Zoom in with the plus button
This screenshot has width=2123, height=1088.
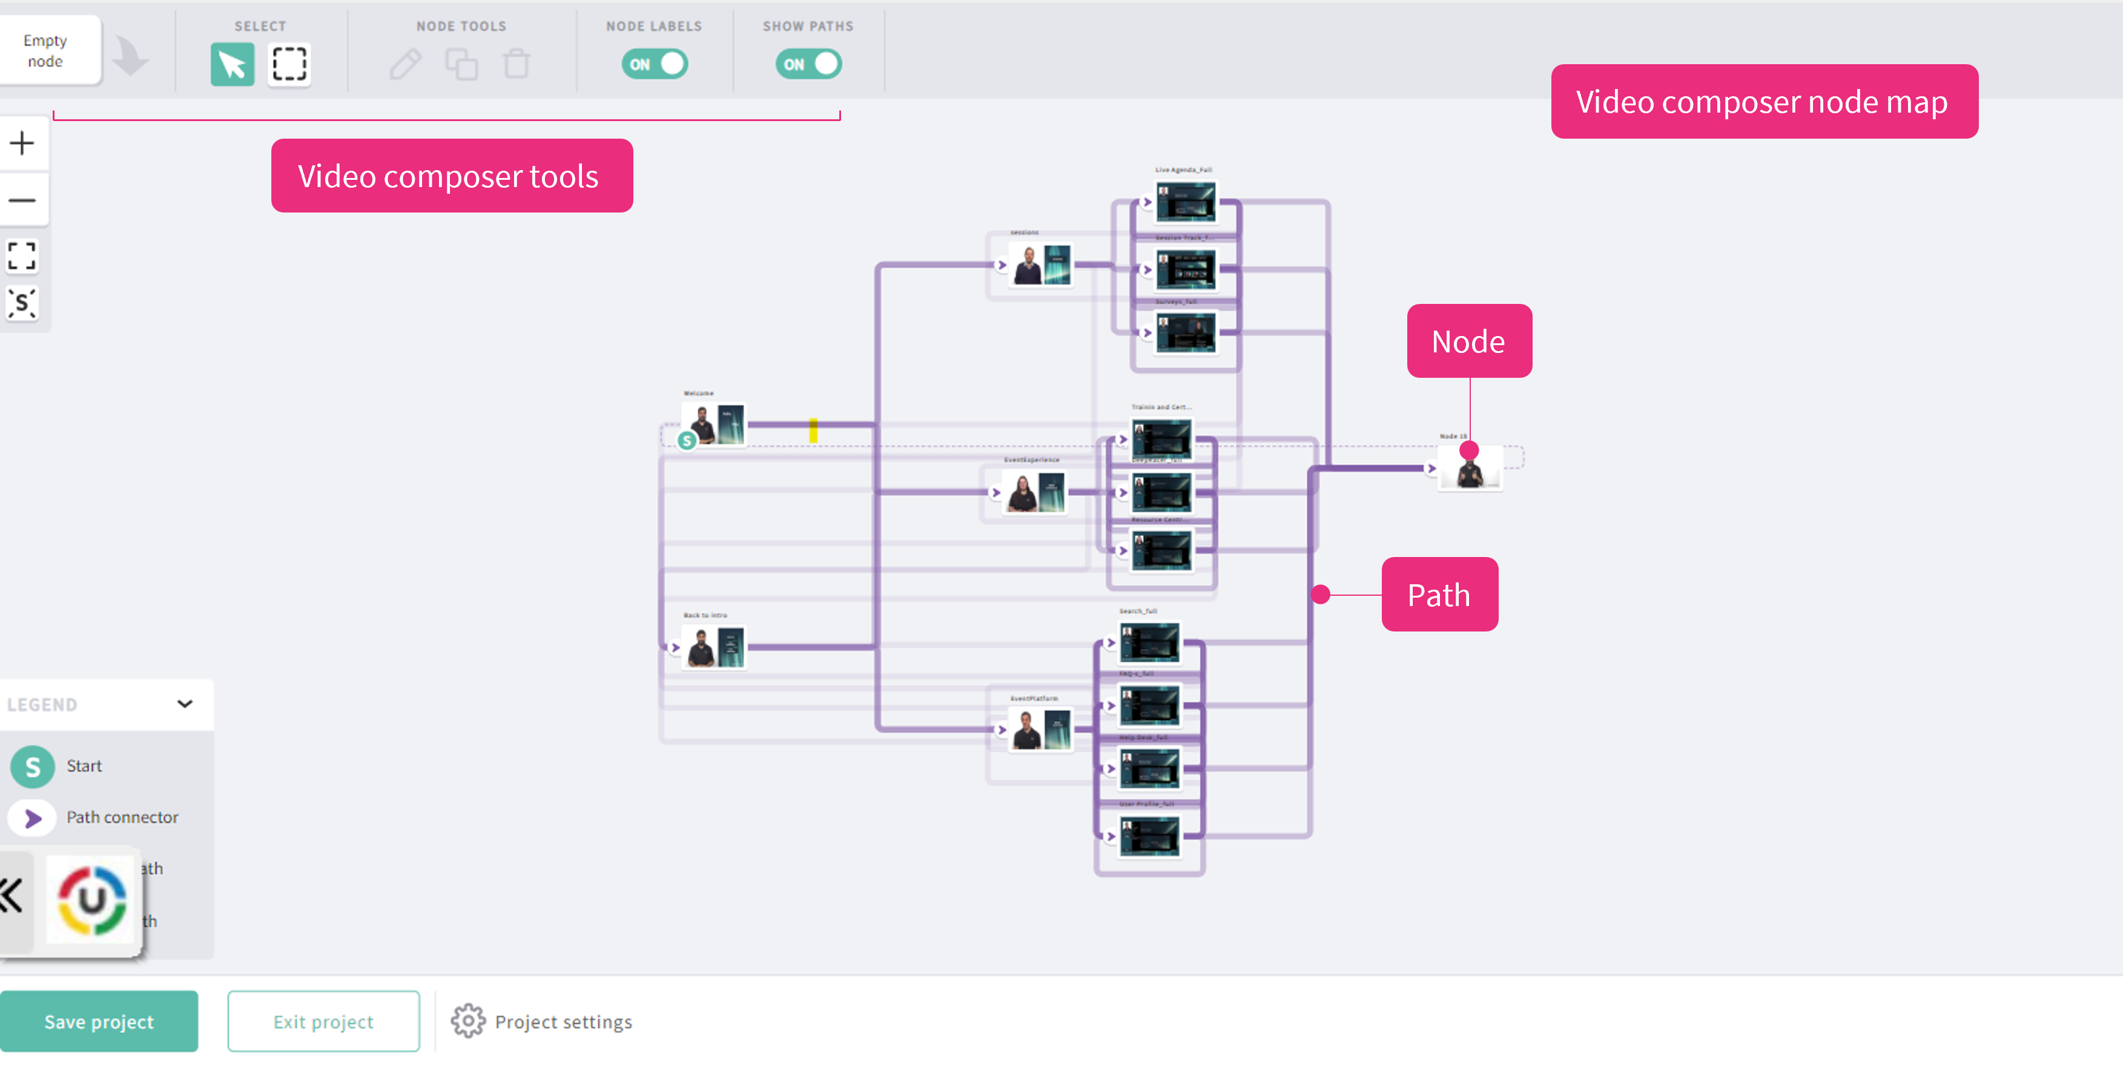[22, 143]
